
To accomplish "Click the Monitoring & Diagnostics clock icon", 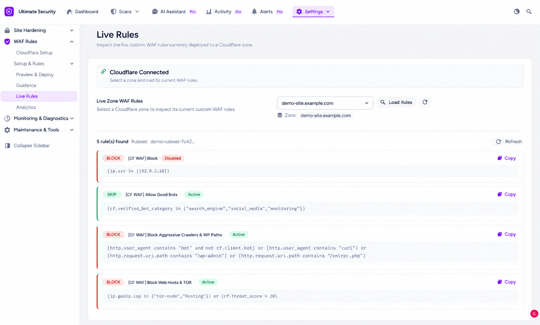I will [7, 118].
